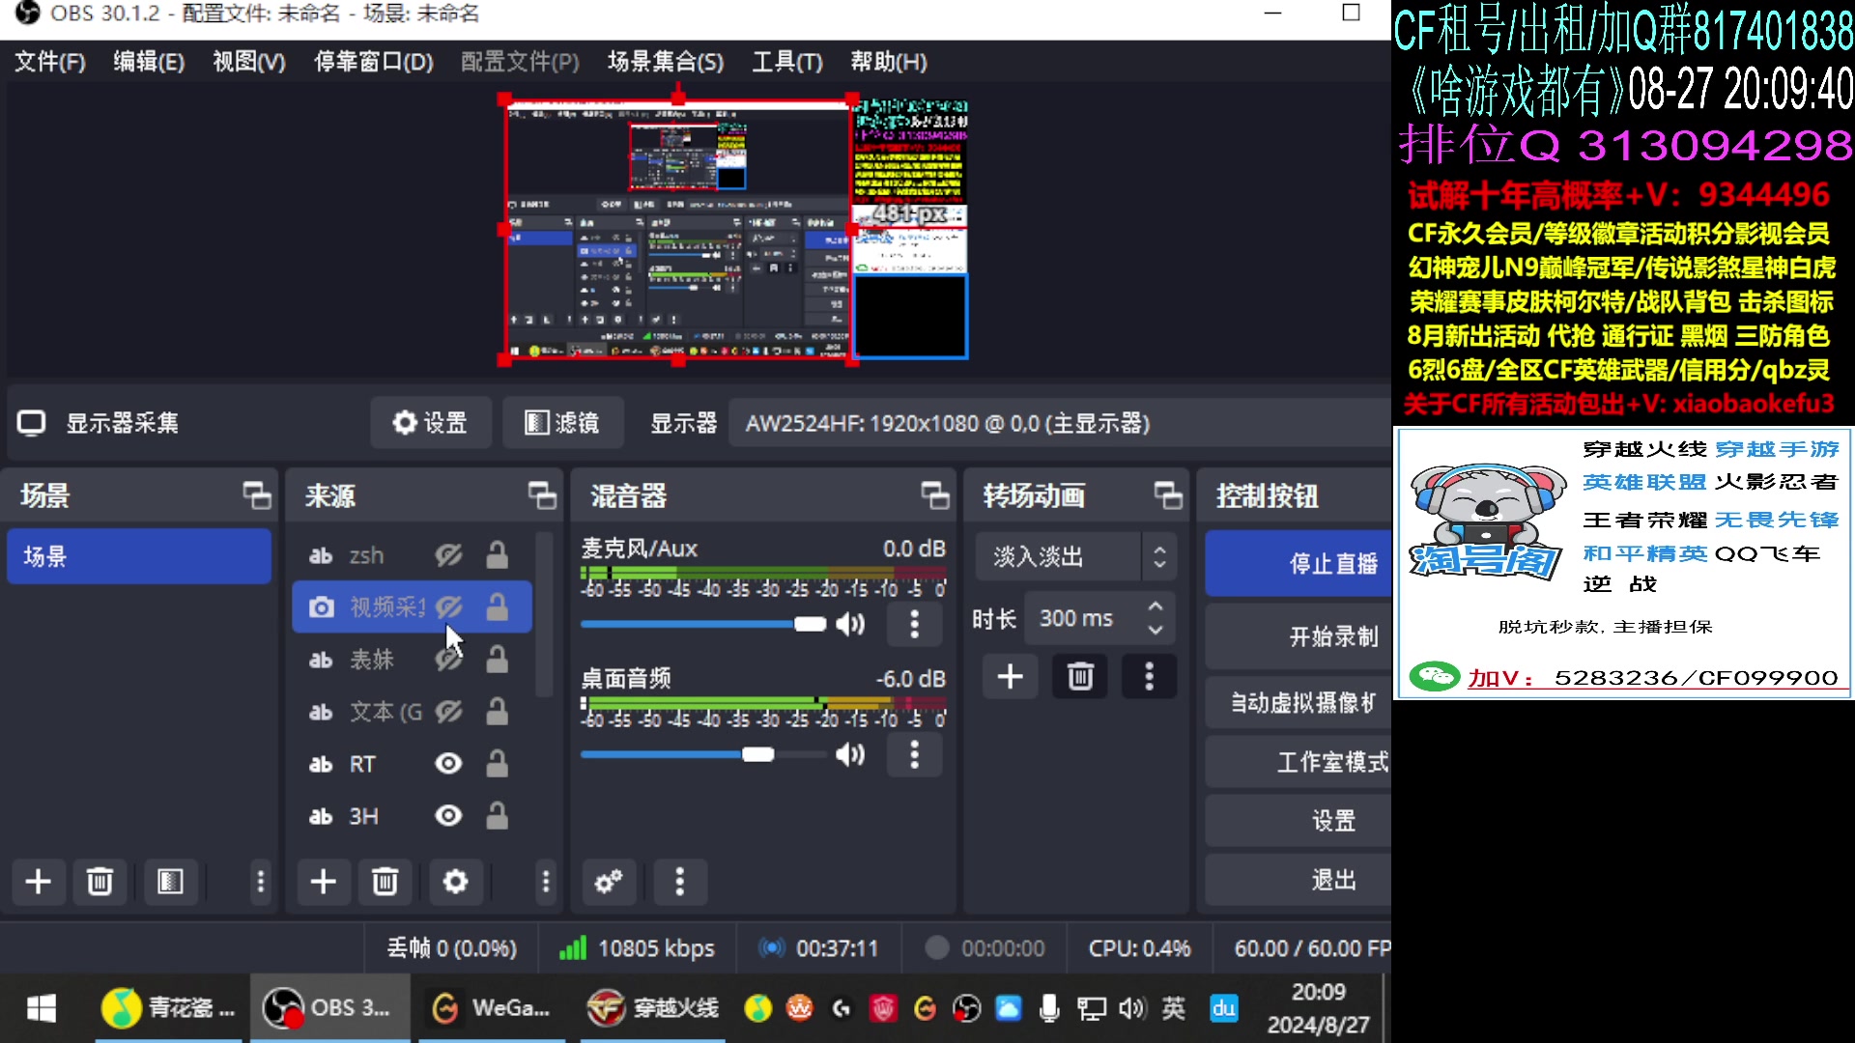Undock the 转场动画 panel
The image size is (1855, 1043).
click(1169, 495)
